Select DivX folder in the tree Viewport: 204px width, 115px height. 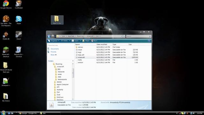(x=58, y=95)
